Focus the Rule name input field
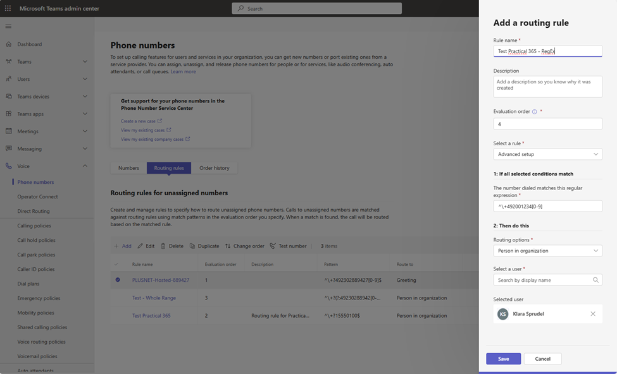Screen dimensions: 617x374 (548, 51)
